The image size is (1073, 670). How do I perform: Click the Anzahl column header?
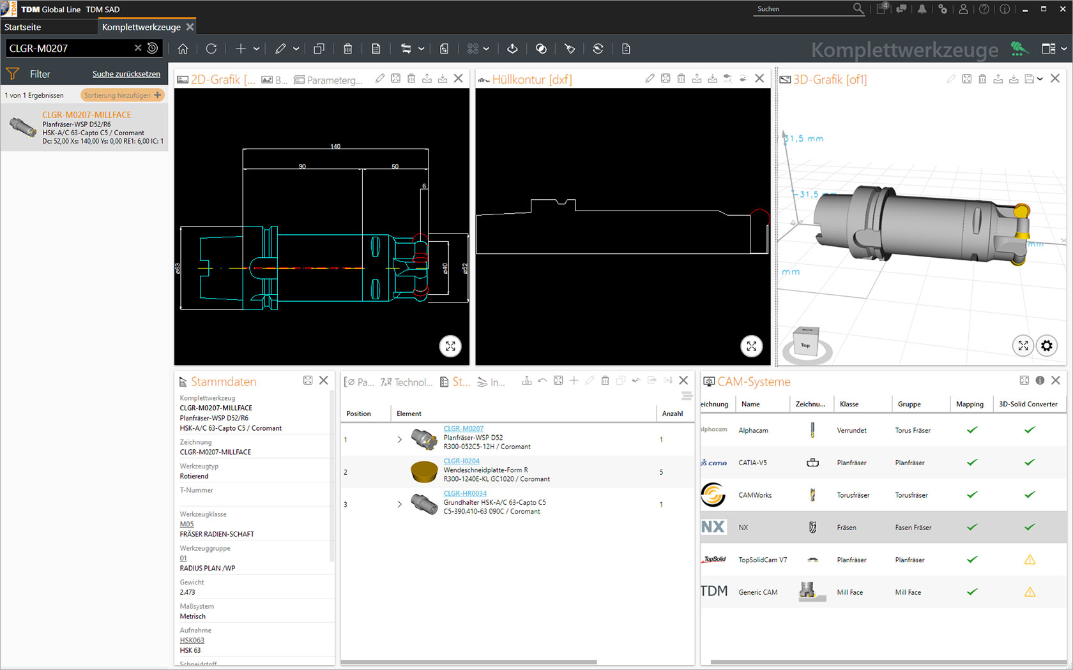click(x=673, y=413)
